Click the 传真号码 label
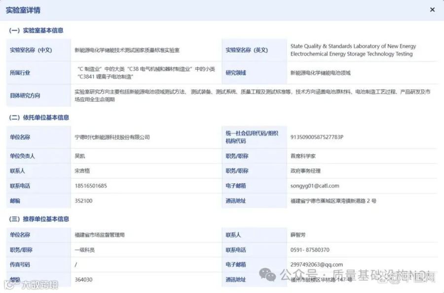444x293 pixels. coord(20,265)
